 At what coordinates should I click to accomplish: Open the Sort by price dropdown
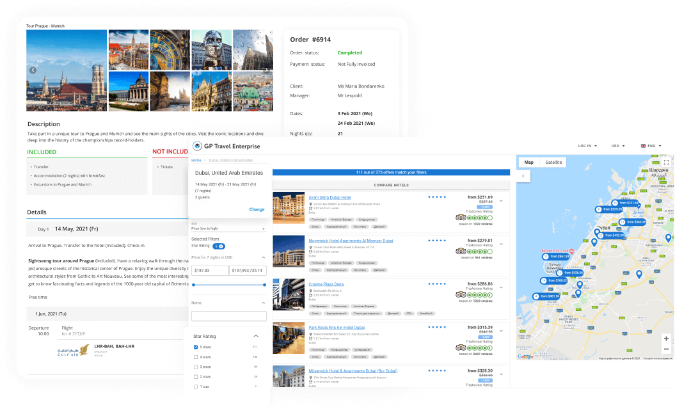pyautogui.click(x=228, y=228)
